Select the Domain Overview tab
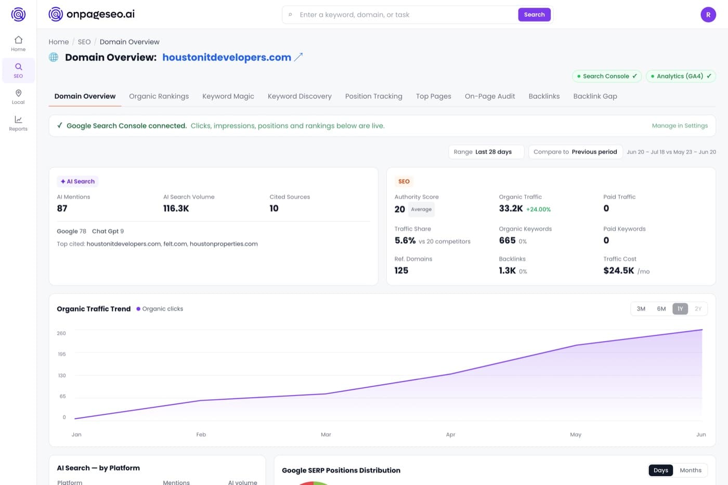This screenshot has height=485, width=728. [x=85, y=96]
